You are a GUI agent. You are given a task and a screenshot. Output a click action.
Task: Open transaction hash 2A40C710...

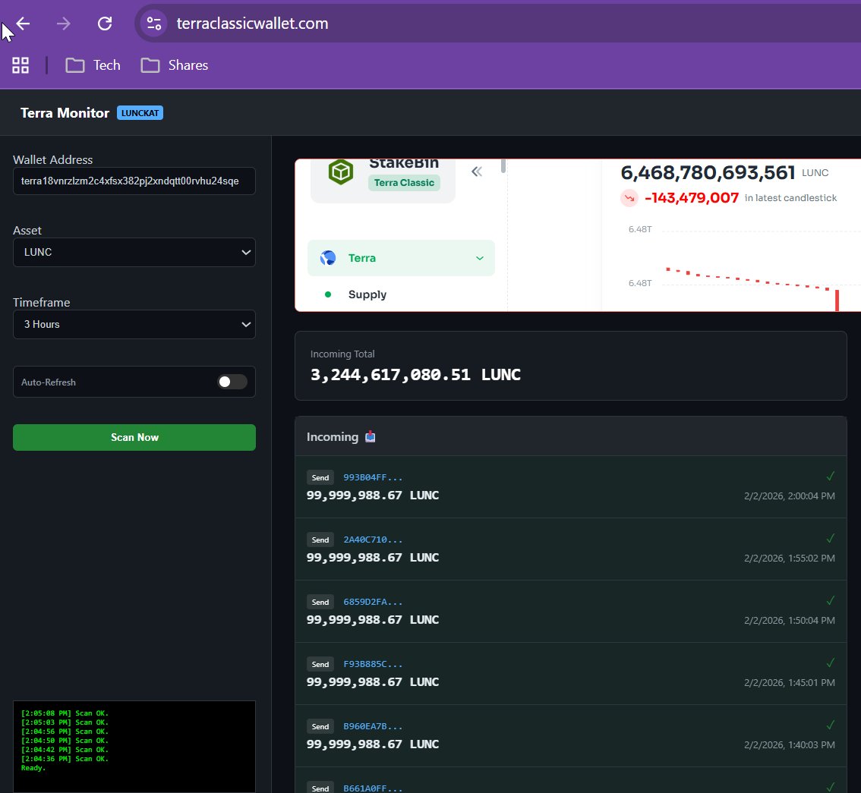373,540
